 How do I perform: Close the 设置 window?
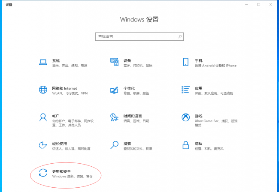click(271, 5)
